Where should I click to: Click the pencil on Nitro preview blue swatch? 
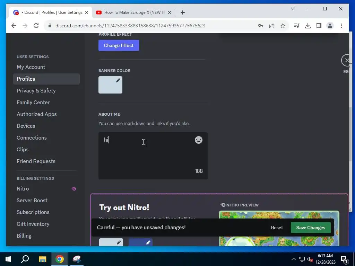tap(148, 242)
